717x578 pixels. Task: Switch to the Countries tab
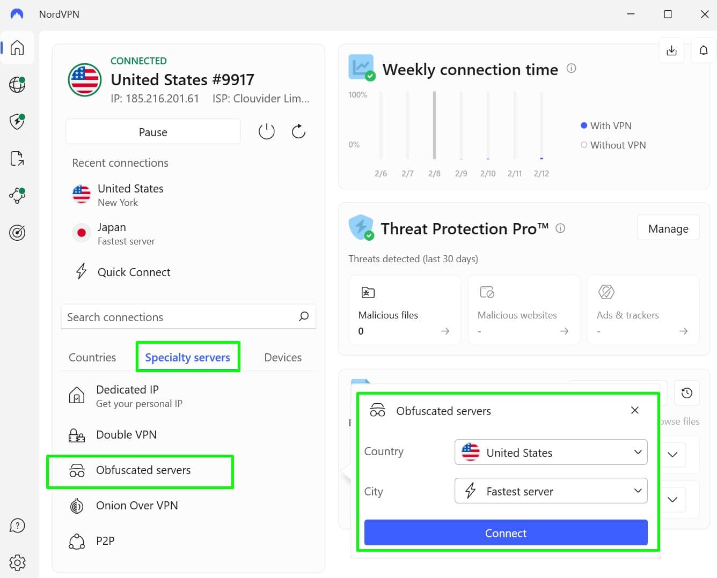pos(92,357)
